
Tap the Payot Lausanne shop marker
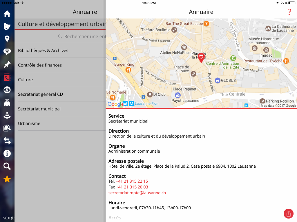pyautogui.click(x=178, y=95)
